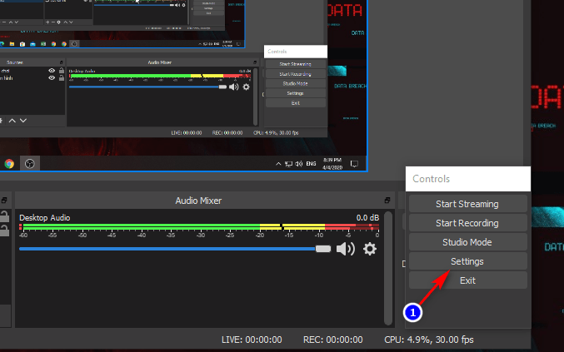This screenshot has height=352, width=564.
Task: Open Settings from the large Controls panel
Action: [x=467, y=261]
